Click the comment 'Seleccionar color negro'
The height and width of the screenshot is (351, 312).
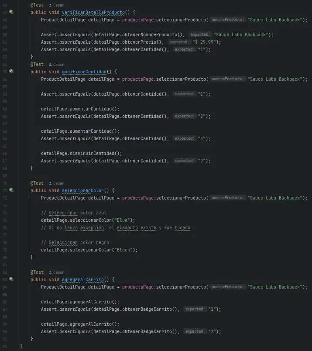point(75,243)
